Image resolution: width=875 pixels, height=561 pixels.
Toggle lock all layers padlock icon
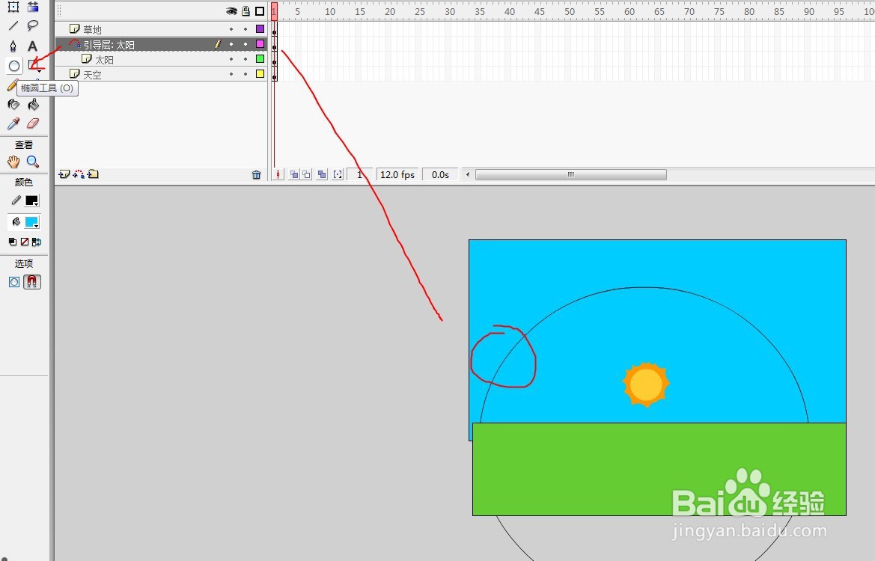tap(246, 11)
